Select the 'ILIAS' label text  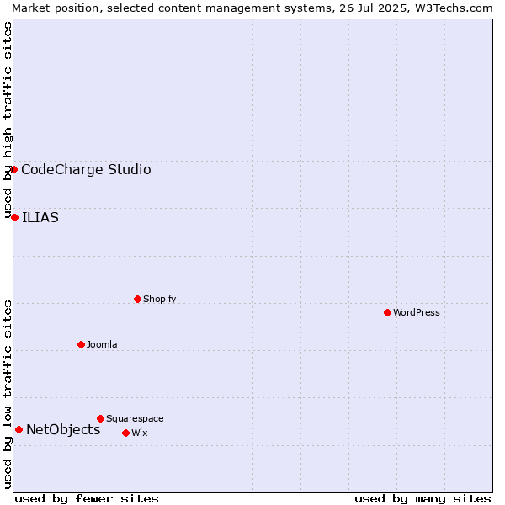click(40, 218)
